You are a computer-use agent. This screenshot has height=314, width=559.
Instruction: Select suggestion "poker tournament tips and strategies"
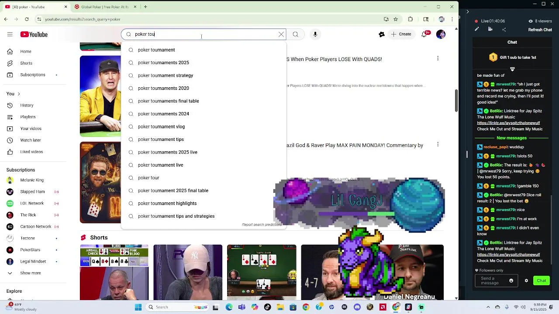click(204, 216)
